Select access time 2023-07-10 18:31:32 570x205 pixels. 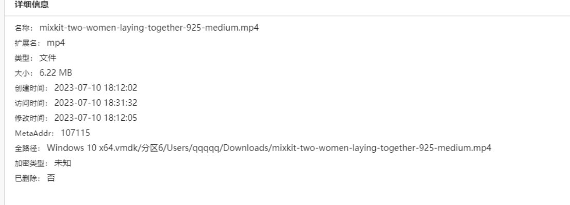[x=96, y=103]
